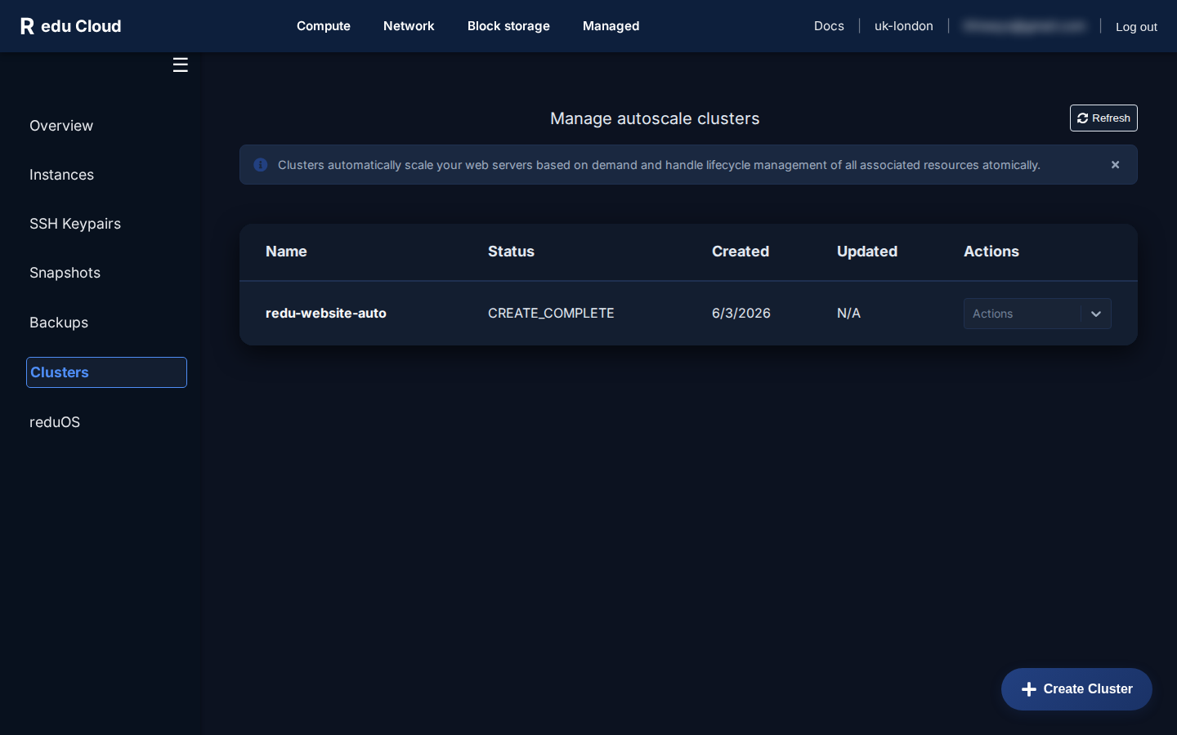This screenshot has width=1177, height=735.
Task: Open Backups in the sidebar
Action: tap(59, 323)
